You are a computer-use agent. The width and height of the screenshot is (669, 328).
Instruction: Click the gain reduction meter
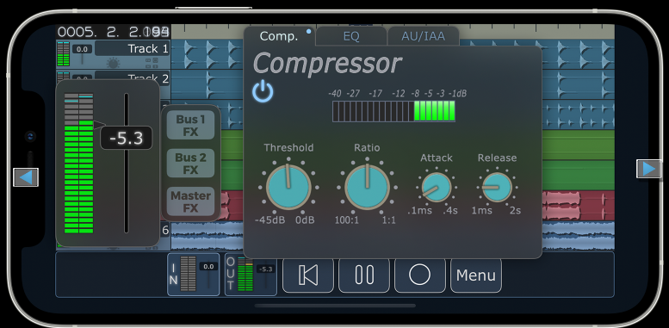click(x=393, y=111)
